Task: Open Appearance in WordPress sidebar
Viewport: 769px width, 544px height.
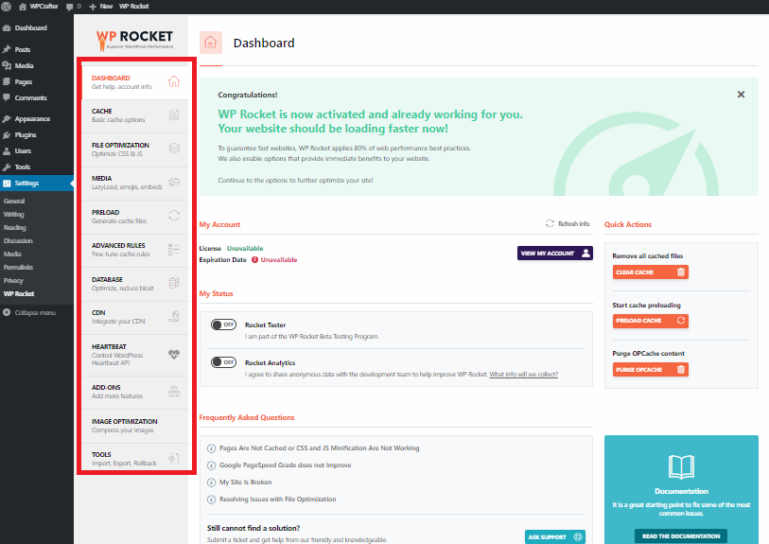Action: (x=32, y=118)
